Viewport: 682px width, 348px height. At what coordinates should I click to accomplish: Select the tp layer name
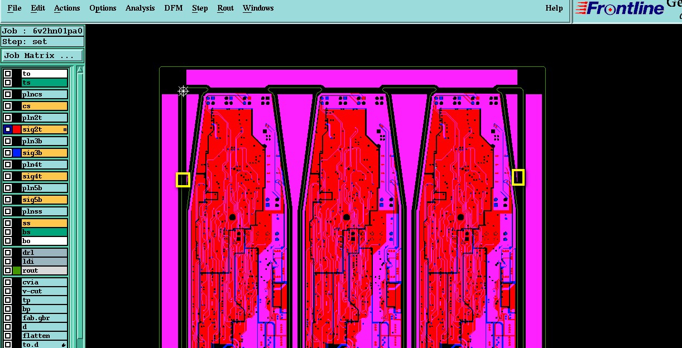point(45,300)
